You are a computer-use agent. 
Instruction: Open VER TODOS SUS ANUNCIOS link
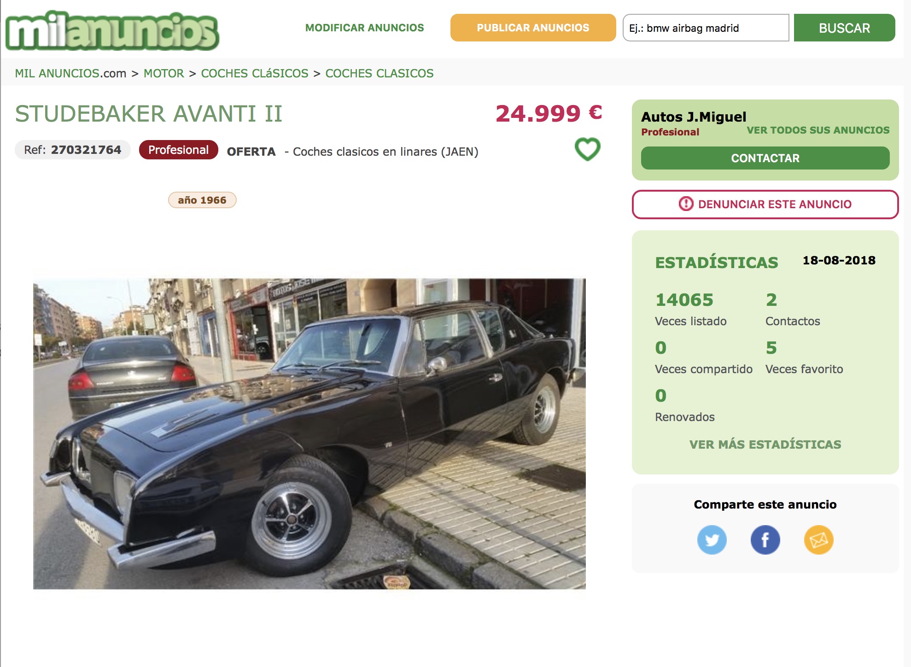click(818, 130)
